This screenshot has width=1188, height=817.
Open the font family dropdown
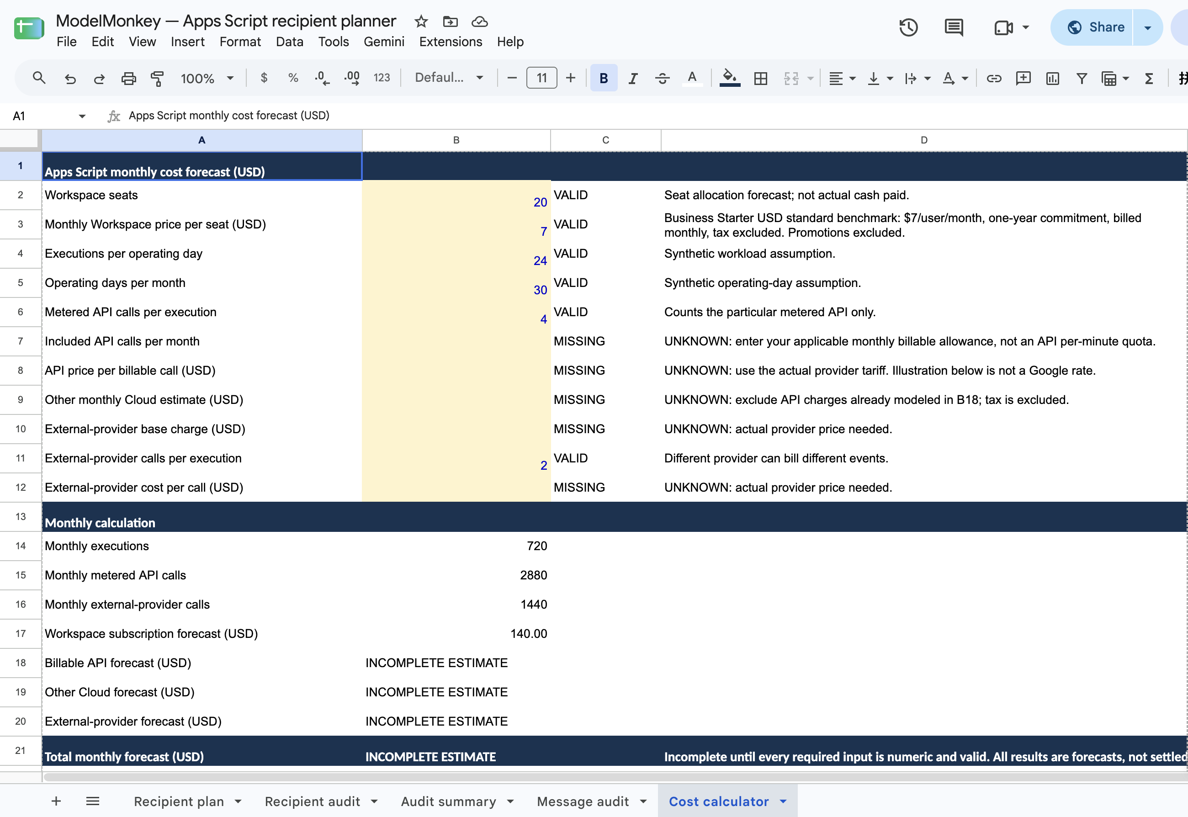tap(448, 78)
